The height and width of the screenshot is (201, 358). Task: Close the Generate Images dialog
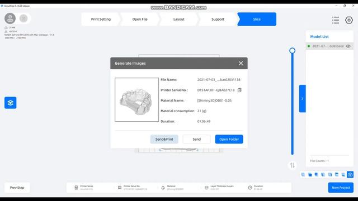(x=241, y=63)
